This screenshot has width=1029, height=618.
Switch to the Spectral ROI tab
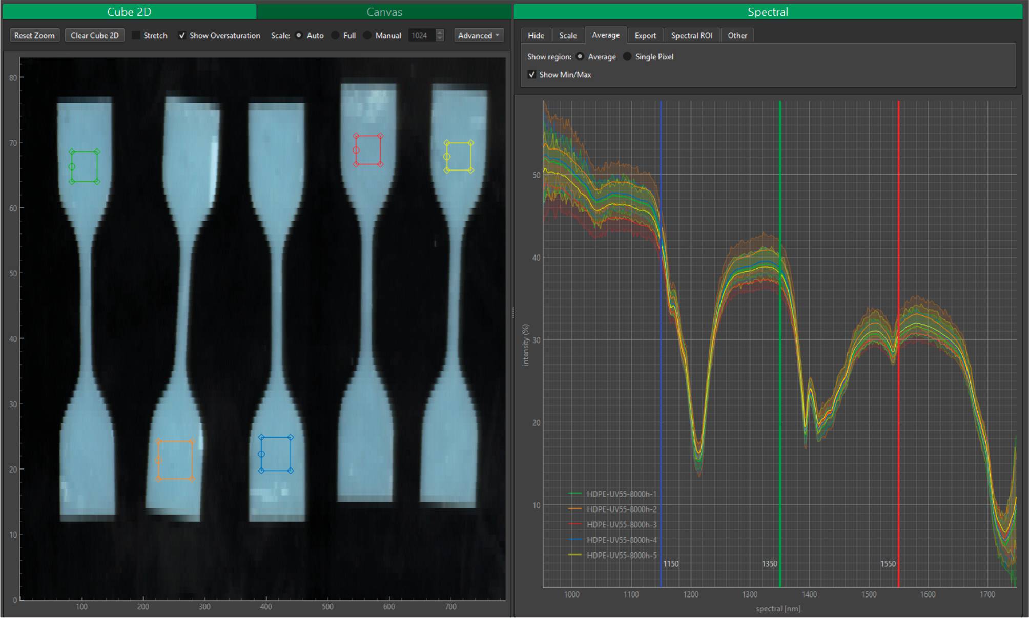691,35
